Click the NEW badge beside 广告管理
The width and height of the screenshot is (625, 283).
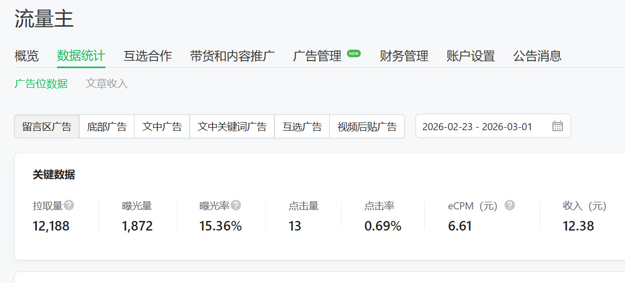tap(354, 53)
